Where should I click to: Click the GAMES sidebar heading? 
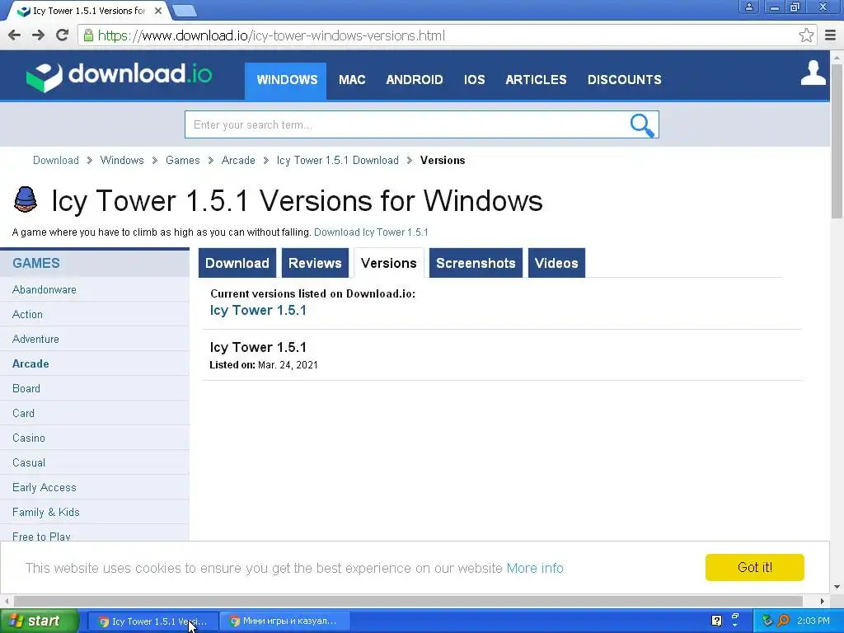coord(36,263)
